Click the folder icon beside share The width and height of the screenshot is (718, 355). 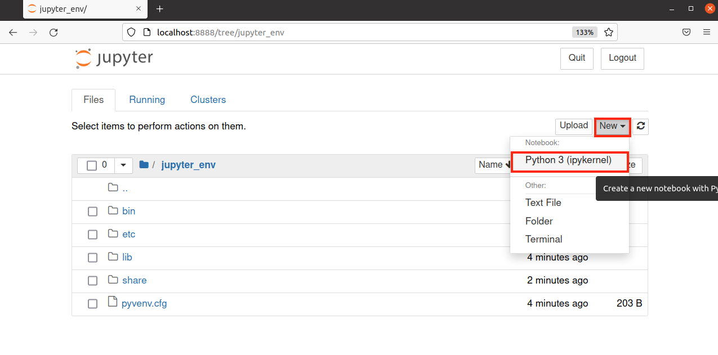click(113, 280)
